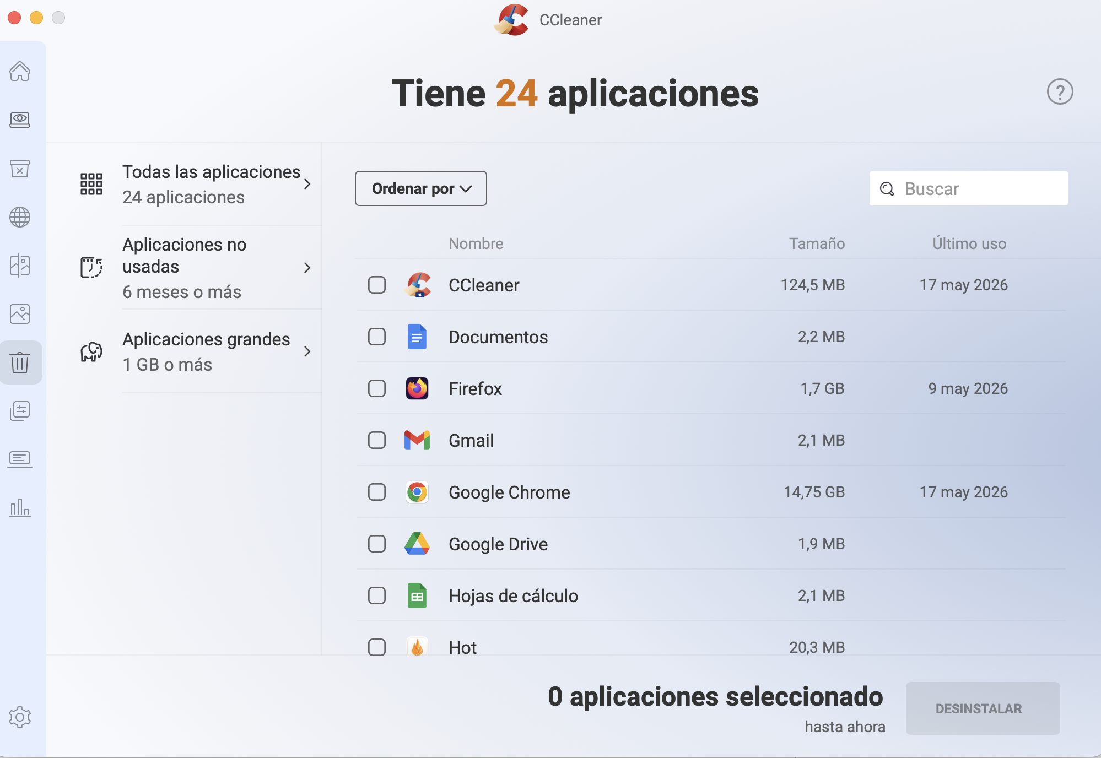Click the 1,7 GB size value
Viewport: 1101px width, 758px height.
point(822,389)
